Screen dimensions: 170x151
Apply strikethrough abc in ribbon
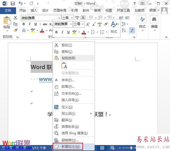click(45, 24)
